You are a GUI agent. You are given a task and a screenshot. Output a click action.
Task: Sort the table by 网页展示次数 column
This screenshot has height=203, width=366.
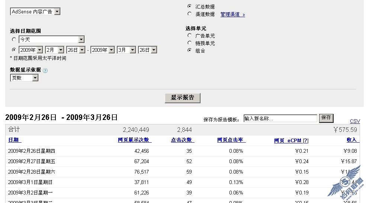[x=134, y=140]
